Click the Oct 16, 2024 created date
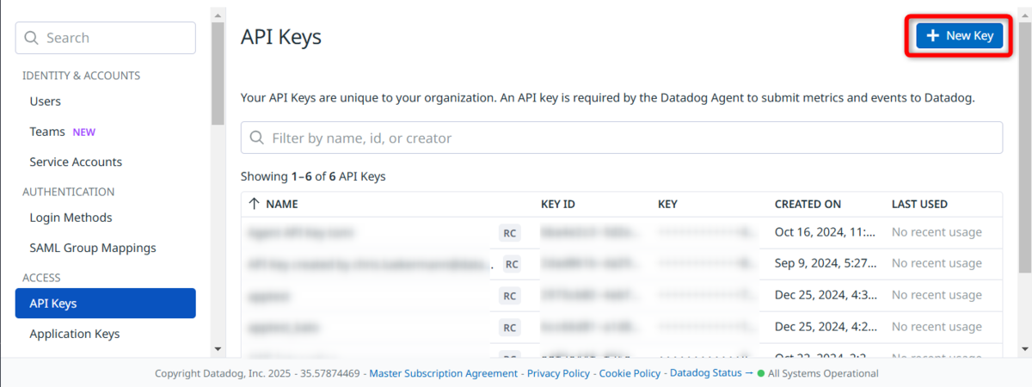Screen dimensions: 1032x387 (825, 232)
